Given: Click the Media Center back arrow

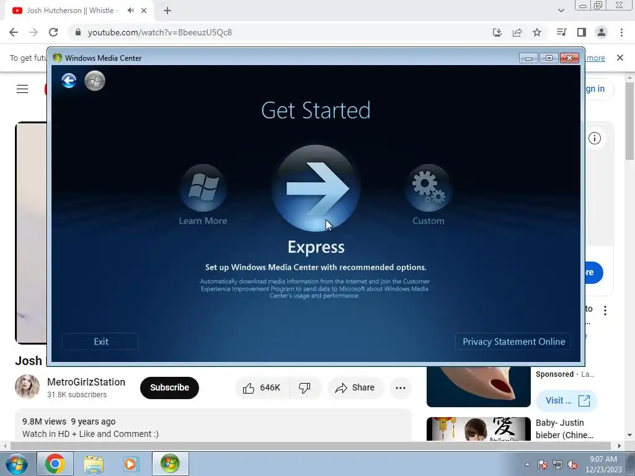Looking at the screenshot, I should click(69, 81).
